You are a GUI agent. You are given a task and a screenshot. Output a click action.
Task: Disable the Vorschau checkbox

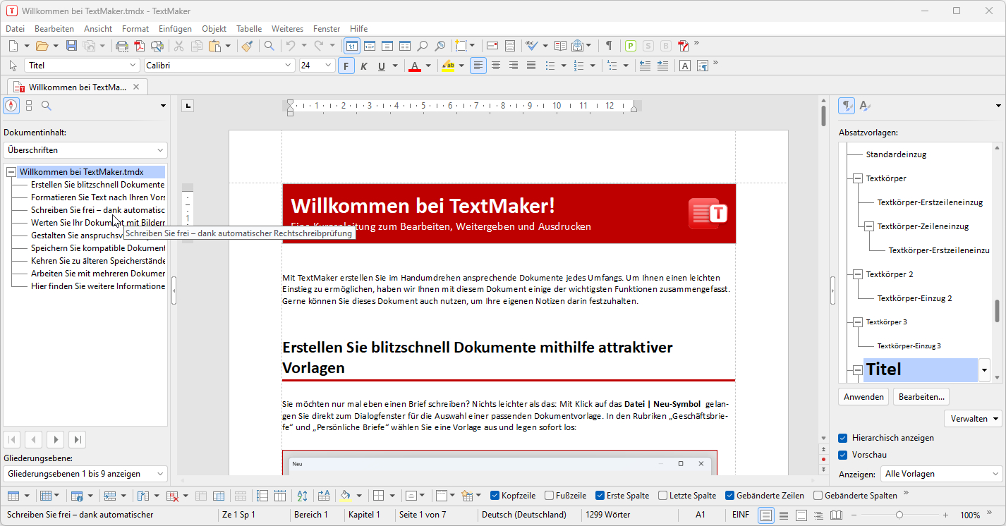[843, 455]
